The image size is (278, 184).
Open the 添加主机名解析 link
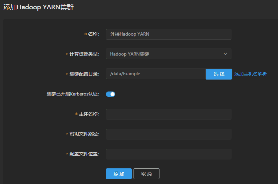[250, 74]
